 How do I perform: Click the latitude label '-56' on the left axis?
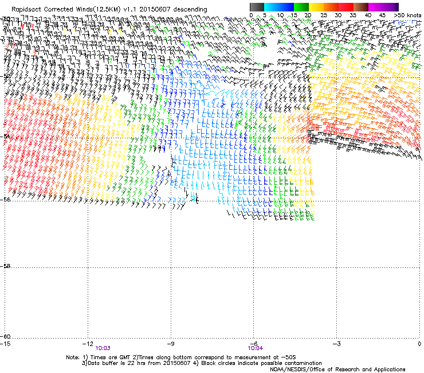tap(5, 199)
